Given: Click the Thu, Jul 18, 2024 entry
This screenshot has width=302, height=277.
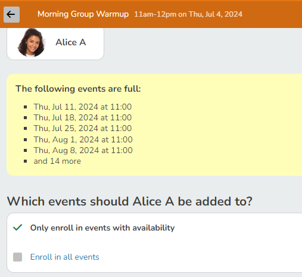Looking at the screenshot, I should tap(83, 117).
